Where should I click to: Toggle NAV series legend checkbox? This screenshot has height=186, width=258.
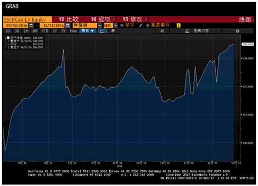(8, 38)
